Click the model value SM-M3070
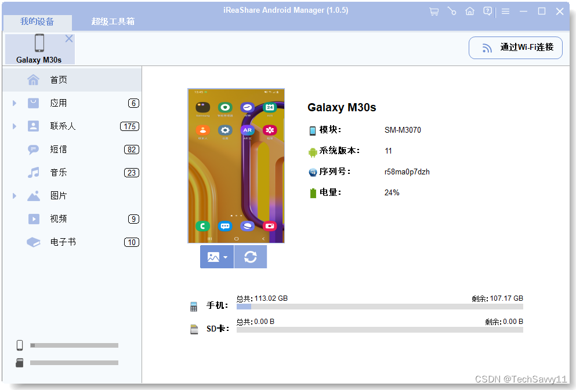 click(x=403, y=130)
